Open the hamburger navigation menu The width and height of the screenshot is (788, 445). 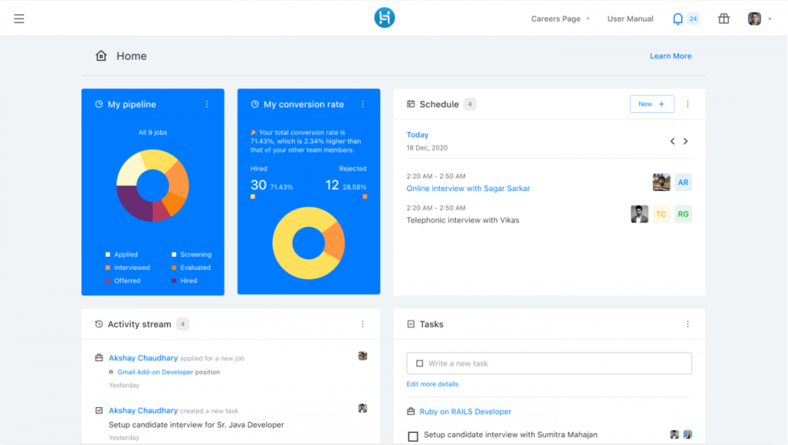[x=19, y=19]
